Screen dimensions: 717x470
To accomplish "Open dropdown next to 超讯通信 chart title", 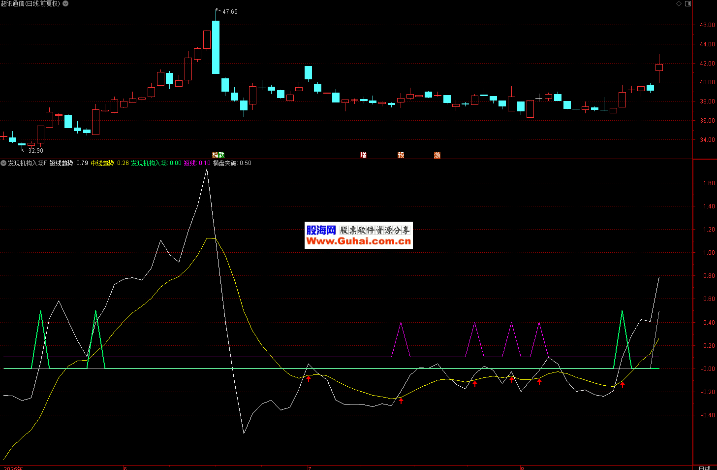I will [66, 3].
